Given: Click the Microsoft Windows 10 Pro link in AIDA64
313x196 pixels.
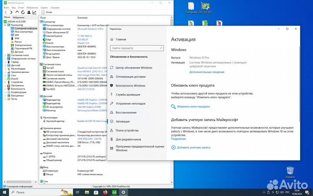Looking at the screenshot, I should (90, 29).
